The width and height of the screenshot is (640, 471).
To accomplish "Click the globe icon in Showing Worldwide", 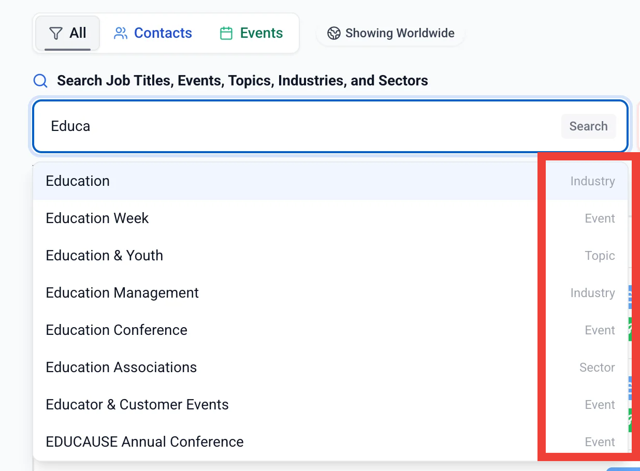I will pos(334,34).
